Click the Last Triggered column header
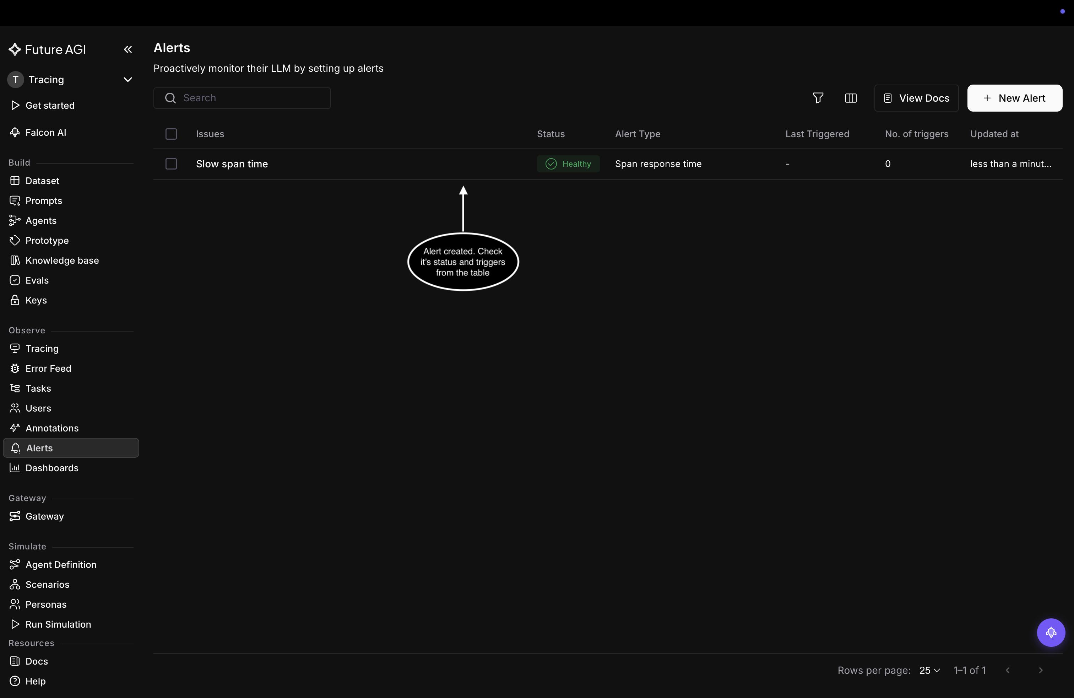This screenshot has height=698, width=1074. point(817,134)
